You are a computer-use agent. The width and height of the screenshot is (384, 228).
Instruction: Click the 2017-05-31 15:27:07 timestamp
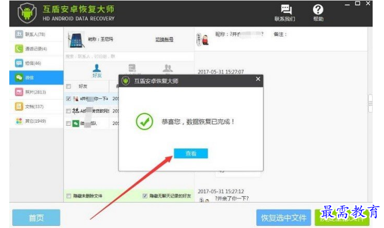tap(221, 72)
